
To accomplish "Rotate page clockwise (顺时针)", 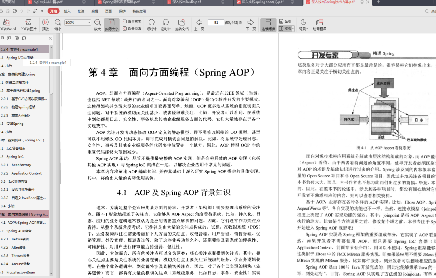I will [151, 25].
